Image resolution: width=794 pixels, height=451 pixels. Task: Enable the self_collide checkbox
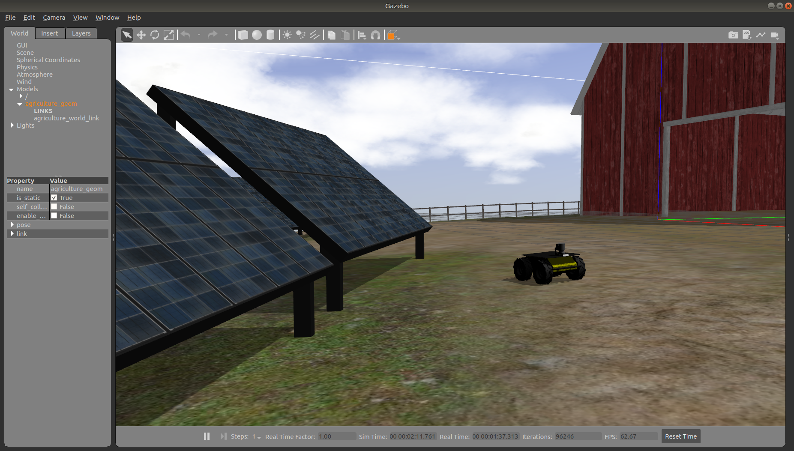54,206
